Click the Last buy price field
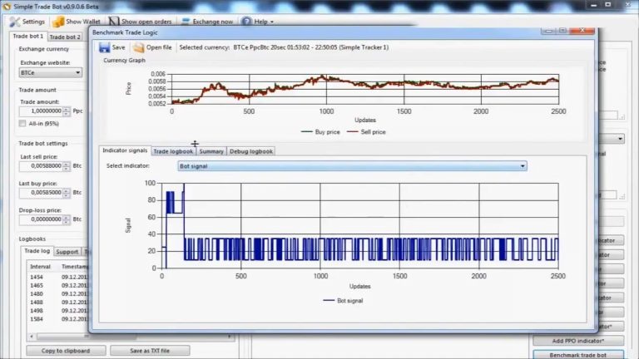Screen dimensions: 639x359 [41, 193]
